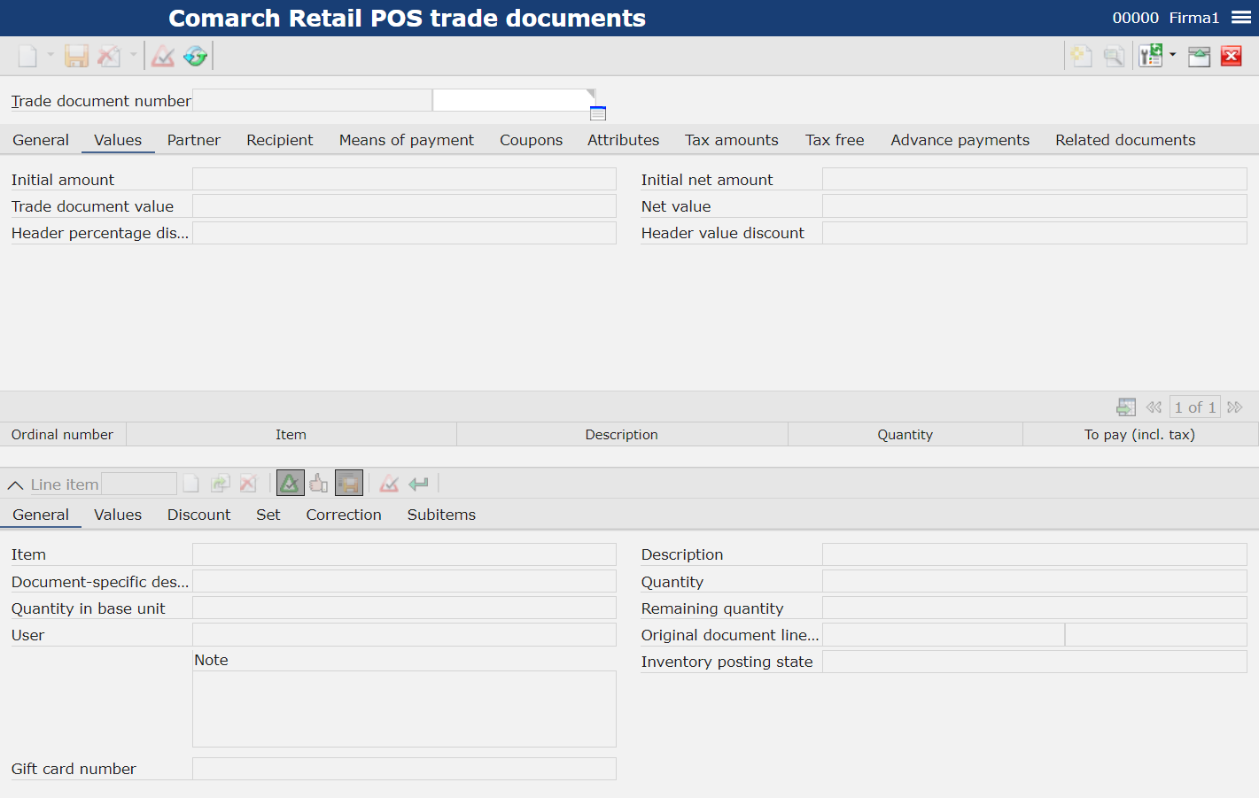
Task: Click the '1 of 1' page indicator field
Action: point(1194,407)
